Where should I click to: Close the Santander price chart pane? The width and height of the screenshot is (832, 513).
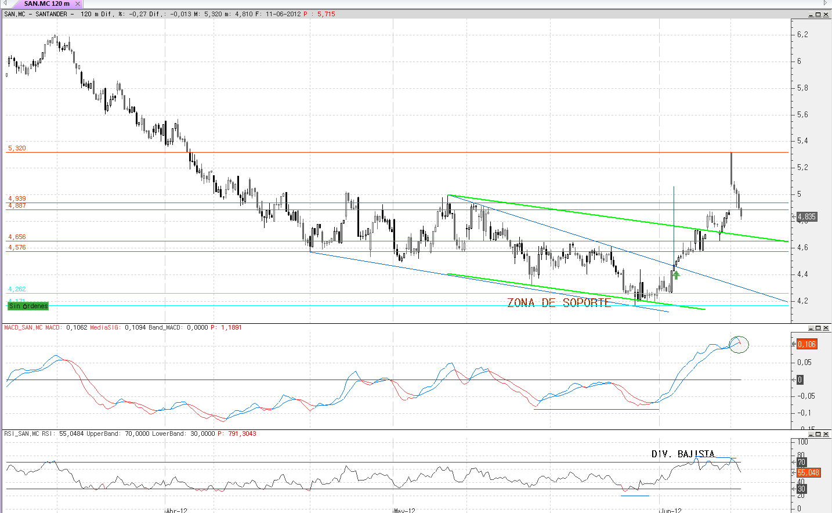[x=826, y=15]
